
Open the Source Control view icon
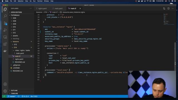(x=5, y=23)
